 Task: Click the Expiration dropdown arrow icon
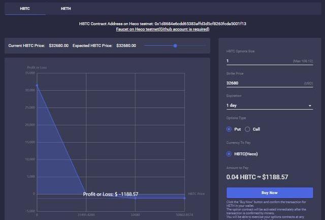coord(310,106)
